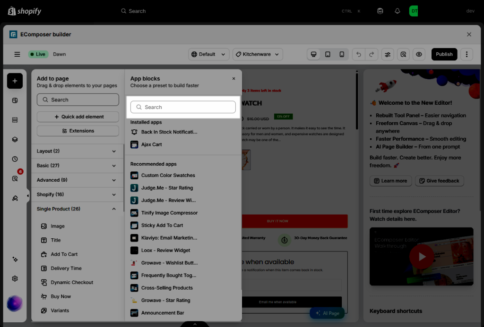Click the Quick add element button
This screenshot has height=327, width=484.
pos(78,117)
